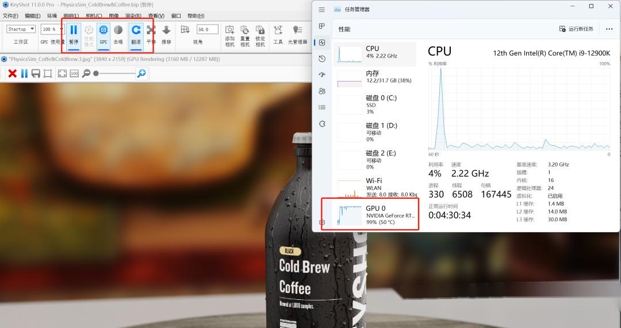Click the handle count 167445

pos(496,194)
